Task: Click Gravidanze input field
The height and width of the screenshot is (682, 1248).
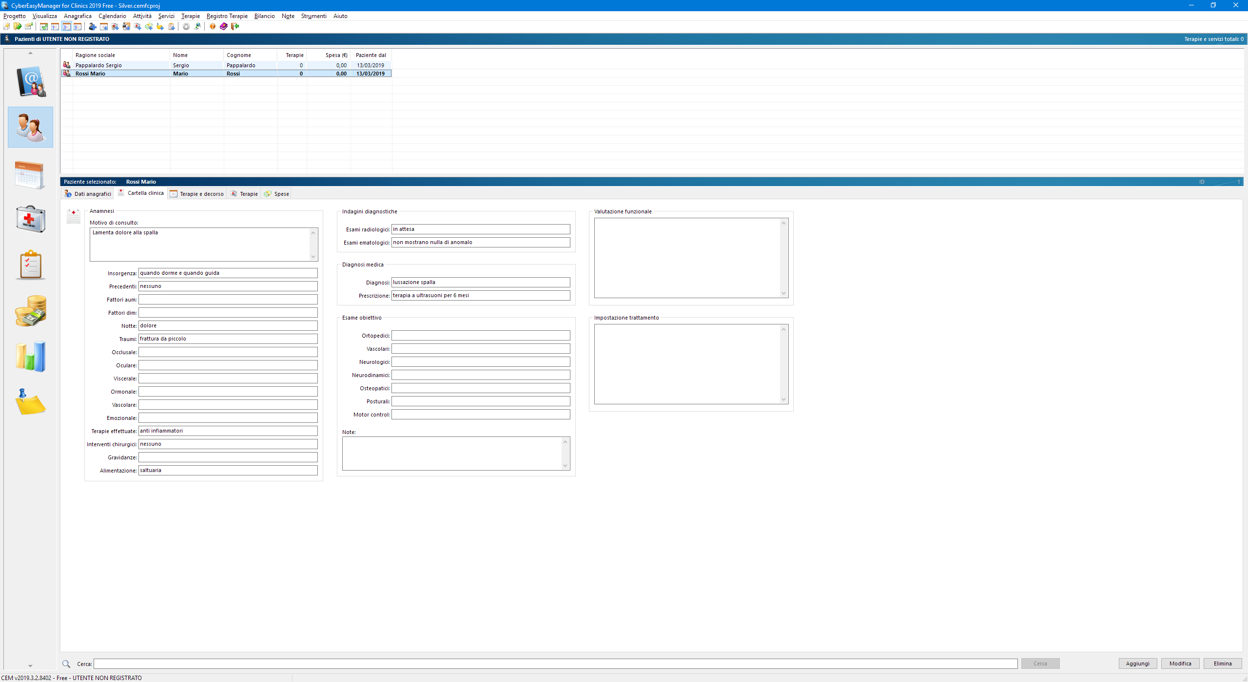Action: [228, 457]
